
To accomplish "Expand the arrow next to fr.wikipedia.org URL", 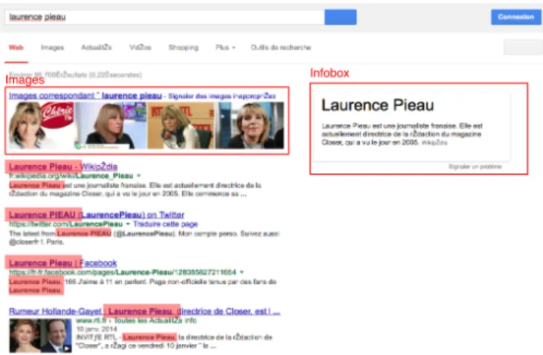I will pos(139,176).
